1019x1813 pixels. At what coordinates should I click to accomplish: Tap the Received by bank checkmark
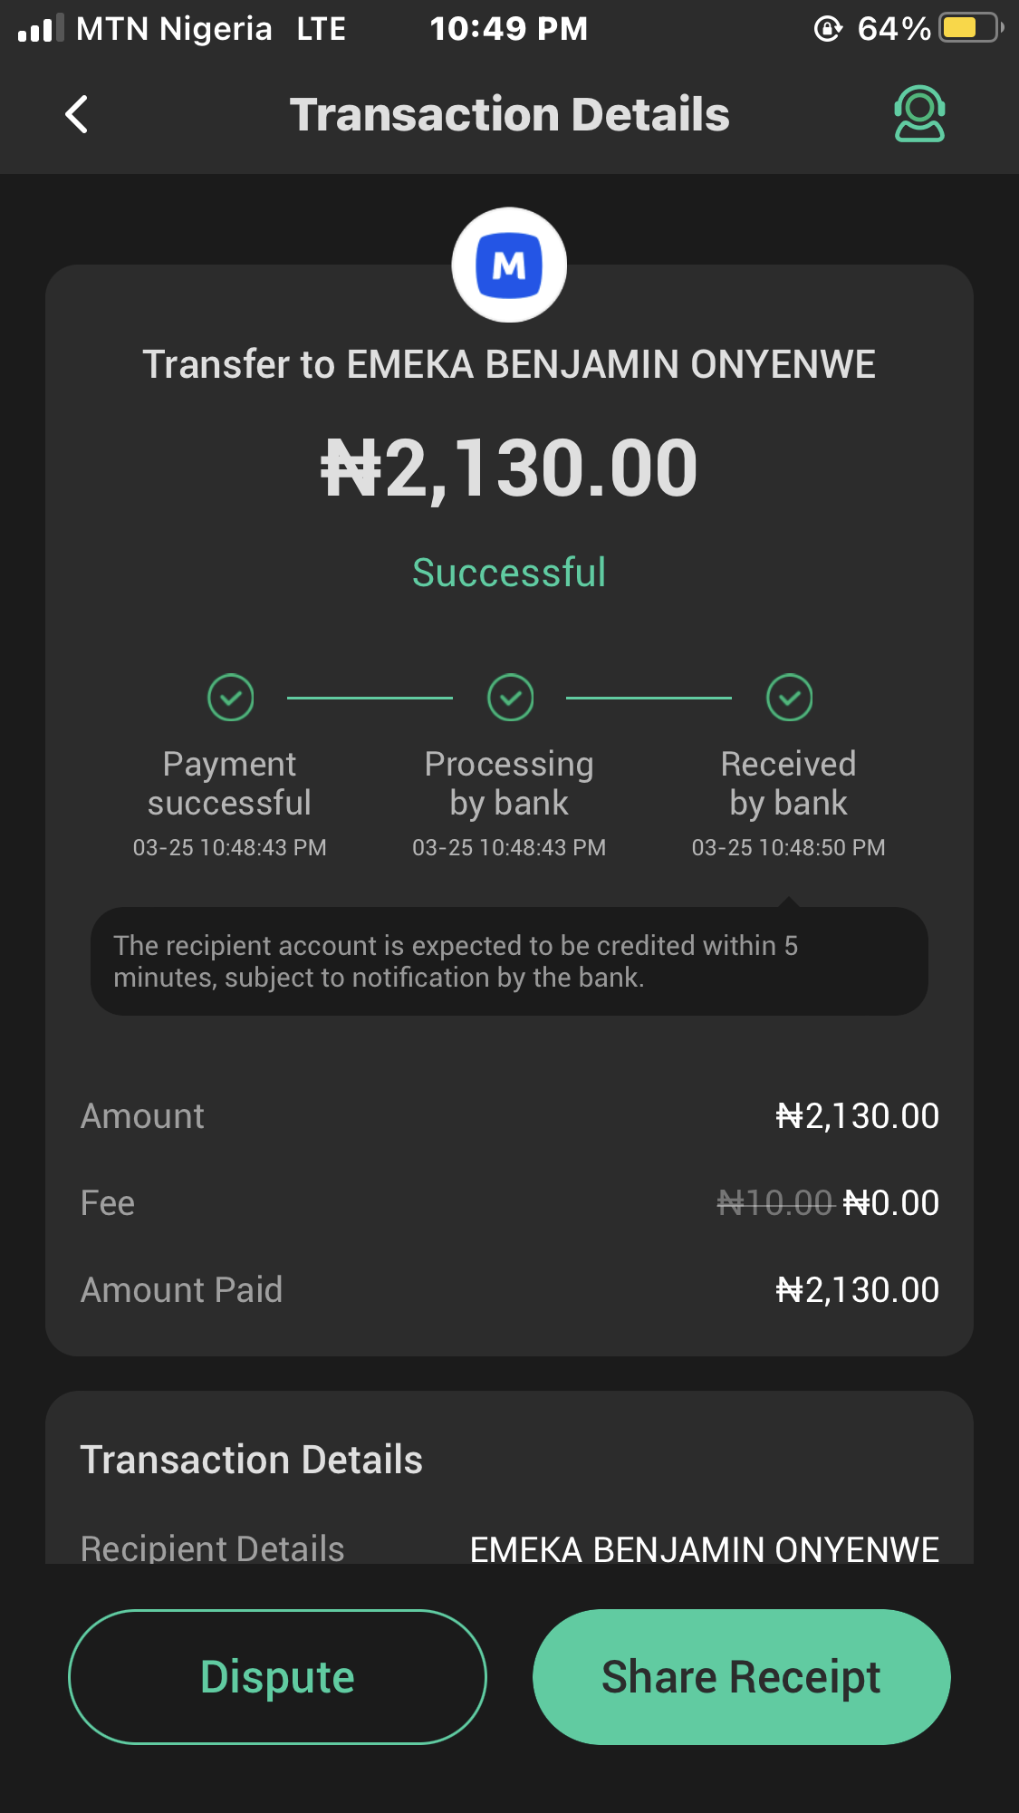tap(790, 698)
